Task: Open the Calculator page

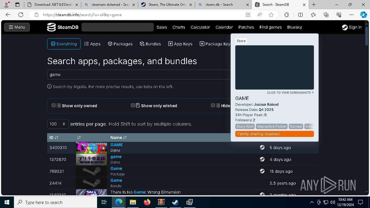Action: (x=200, y=27)
